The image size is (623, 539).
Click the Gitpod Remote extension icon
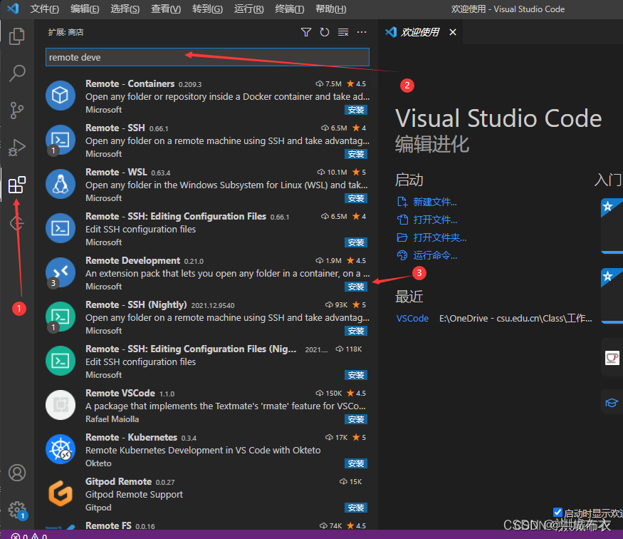pyautogui.click(x=61, y=493)
